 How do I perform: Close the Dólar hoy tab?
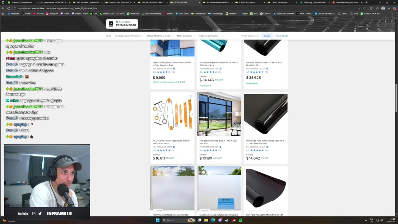point(329,2)
